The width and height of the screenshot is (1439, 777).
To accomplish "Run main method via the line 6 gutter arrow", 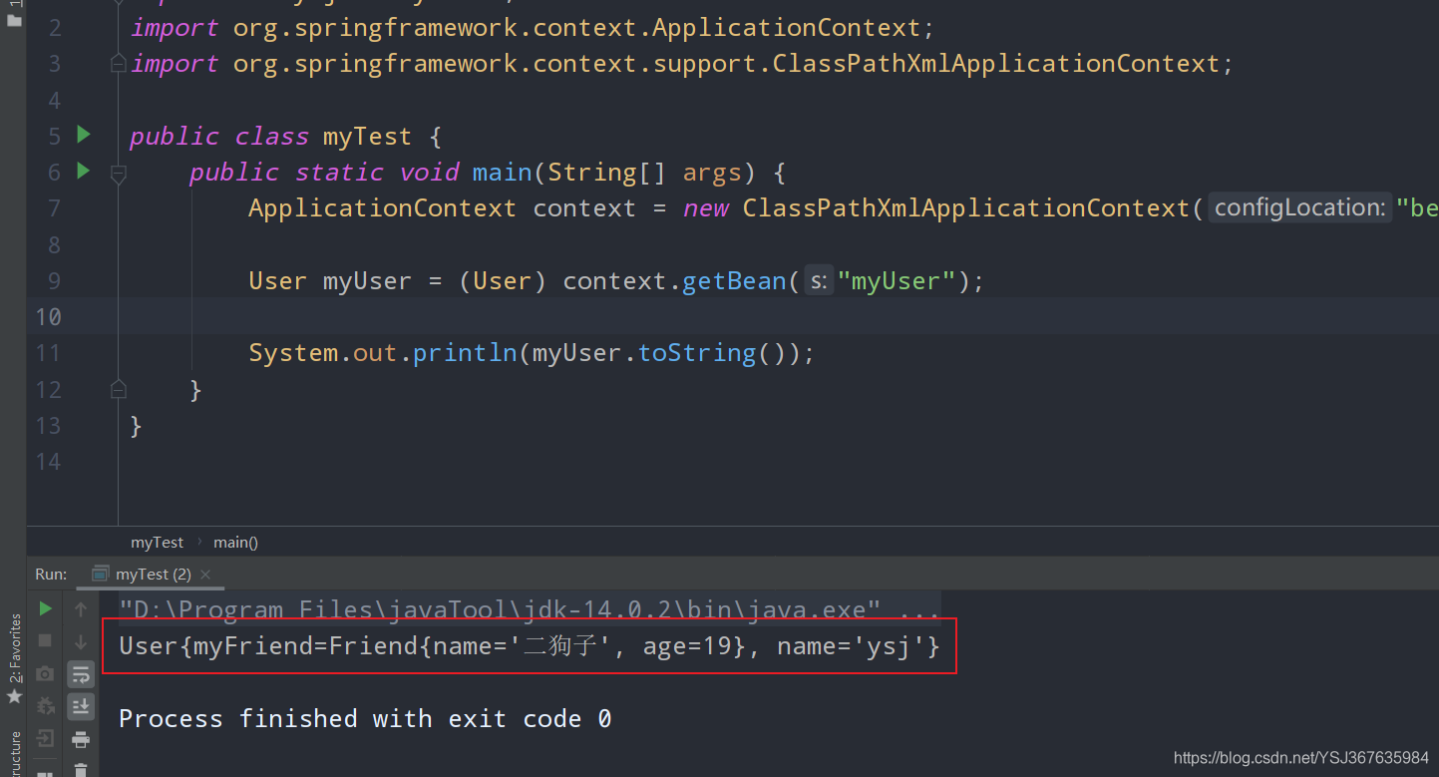I will pyautogui.click(x=84, y=172).
